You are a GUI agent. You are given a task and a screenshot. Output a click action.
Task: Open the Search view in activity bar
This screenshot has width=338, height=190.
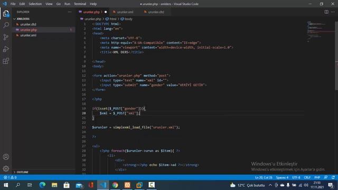coord(6,25)
